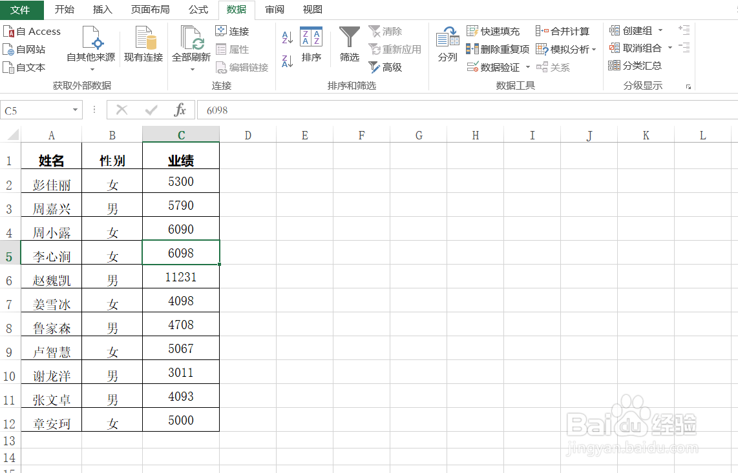Viewport: 738px width, 473px height.
Task: Click the 分列 Text to Columns icon
Action: pyautogui.click(x=447, y=44)
